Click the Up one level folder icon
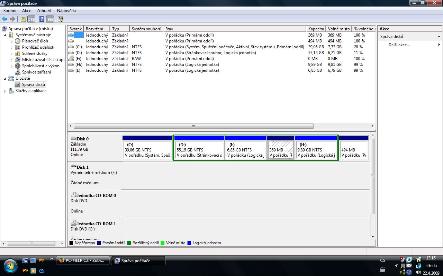Image resolution: width=443 pixels, height=276 pixels. pos(23,19)
